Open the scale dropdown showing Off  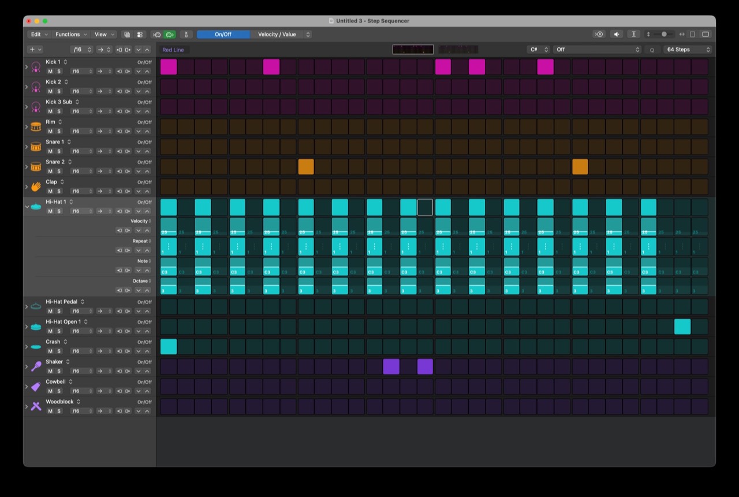click(x=597, y=50)
